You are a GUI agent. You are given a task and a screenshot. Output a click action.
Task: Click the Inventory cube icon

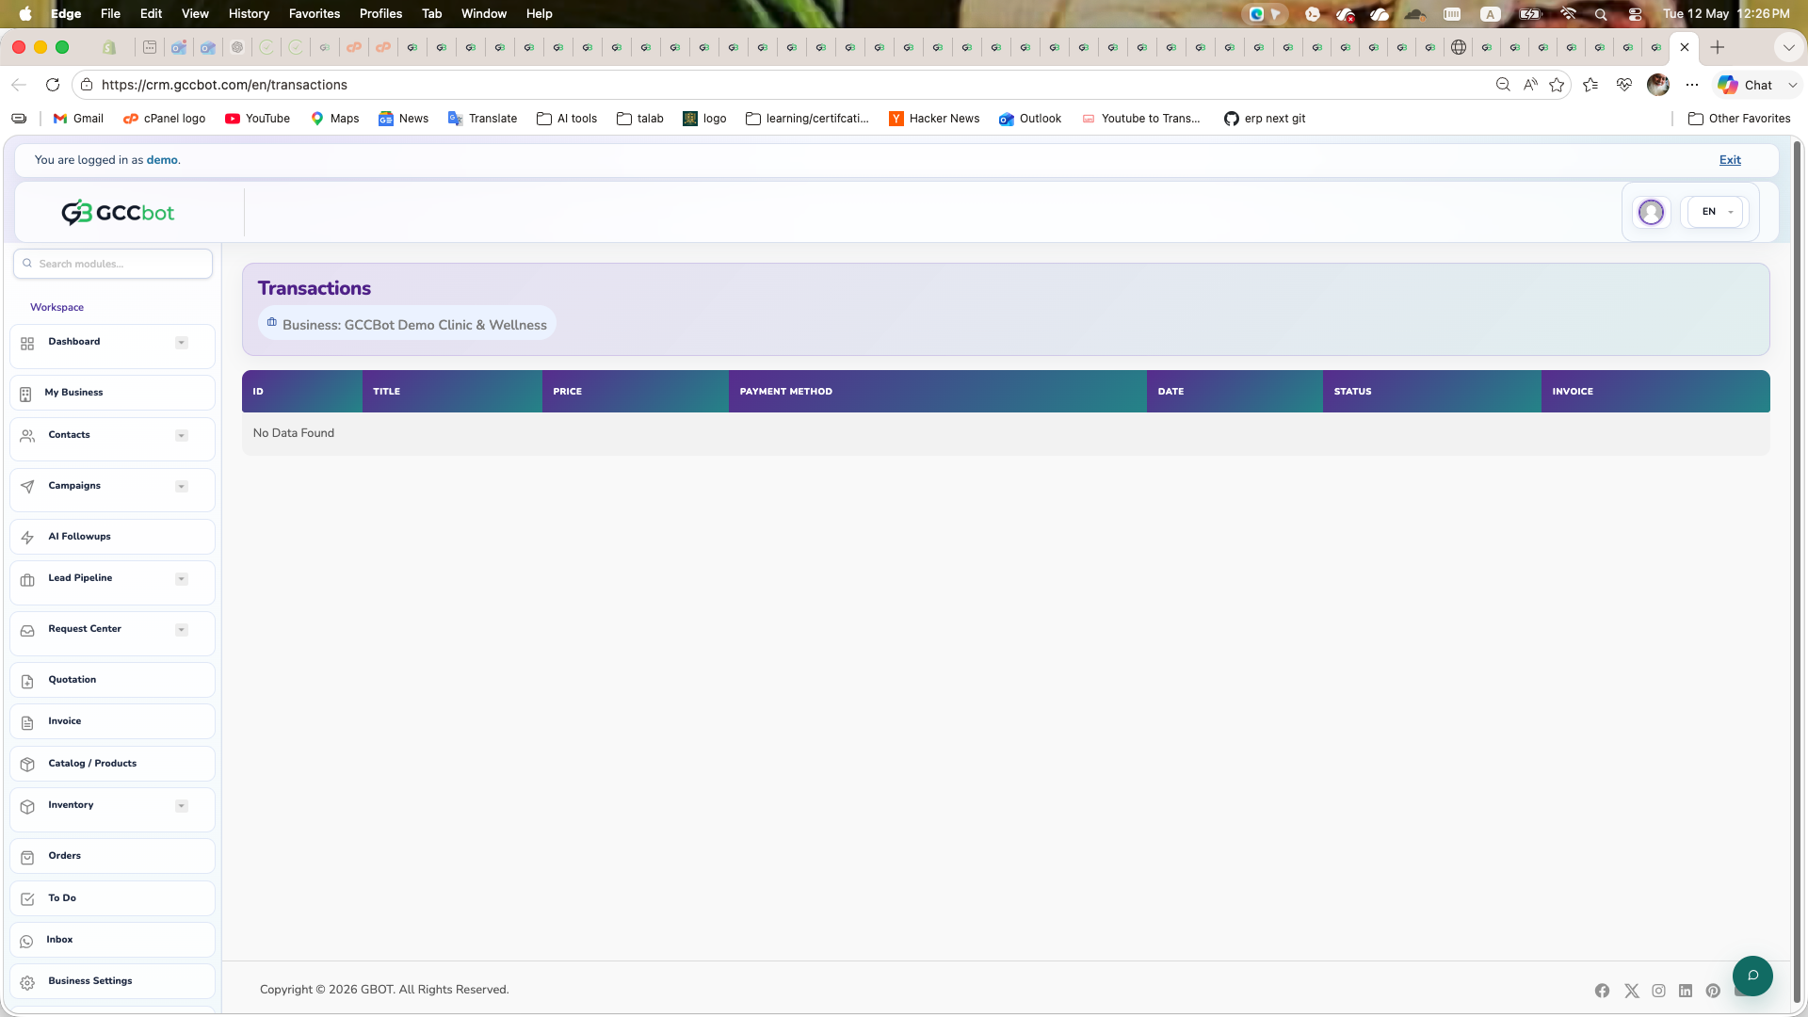point(27,807)
